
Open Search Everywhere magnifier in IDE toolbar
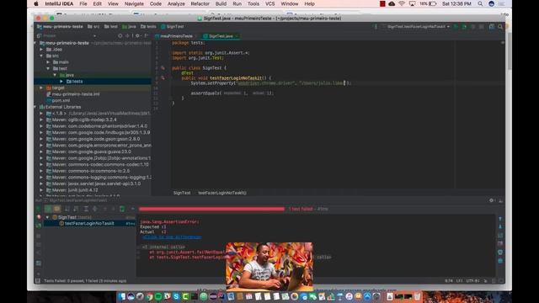[500, 26]
